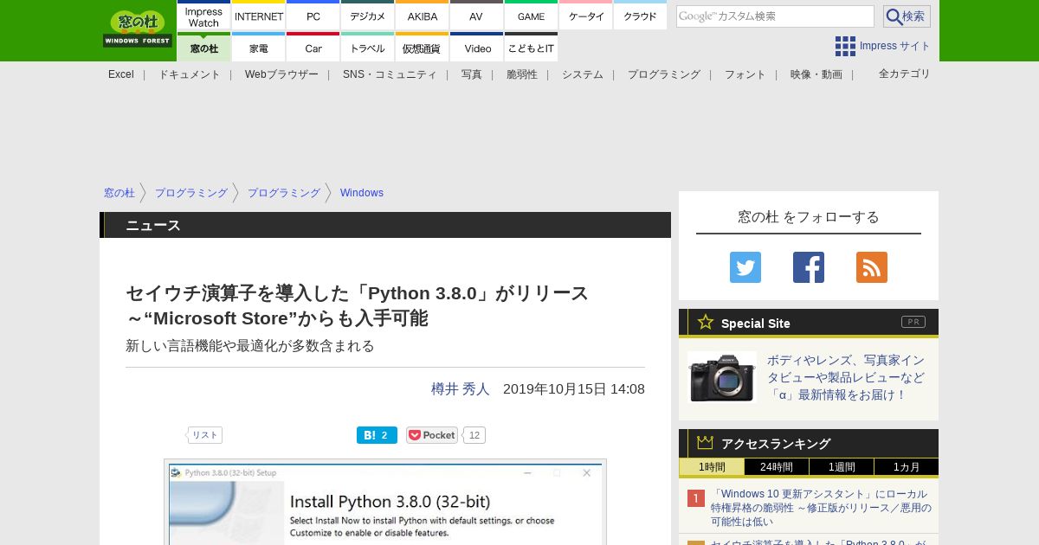Click the Pocket count bubble showing 12
This screenshot has width=1039, height=545.
pos(474,435)
